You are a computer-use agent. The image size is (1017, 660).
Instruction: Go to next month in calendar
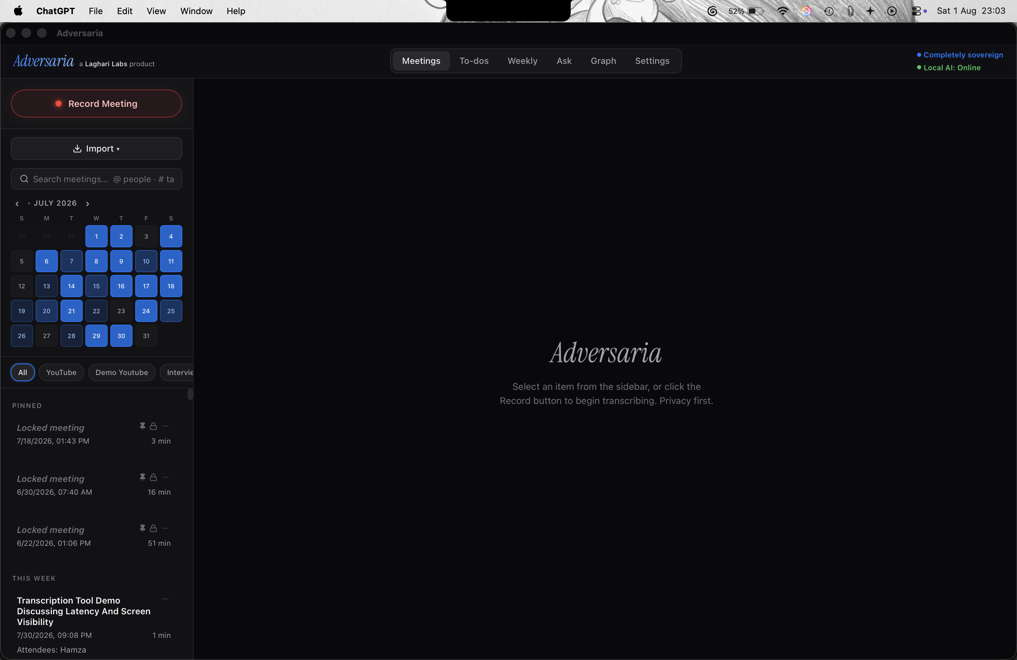click(87, 204)
